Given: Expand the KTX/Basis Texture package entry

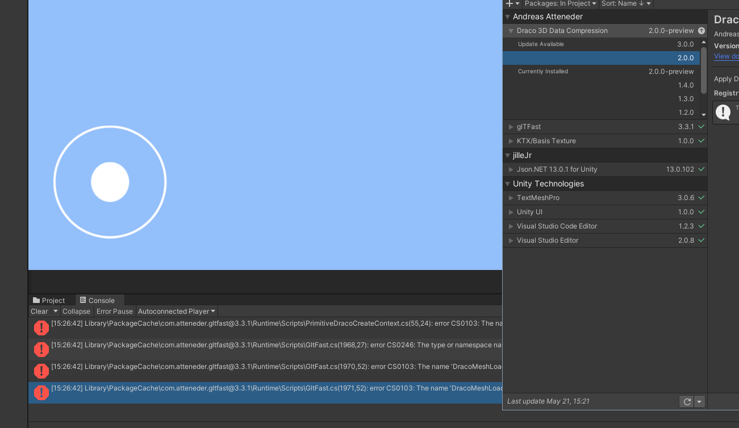Looking at the screenshot, I should pyautogui.click(x=511, y=140).
